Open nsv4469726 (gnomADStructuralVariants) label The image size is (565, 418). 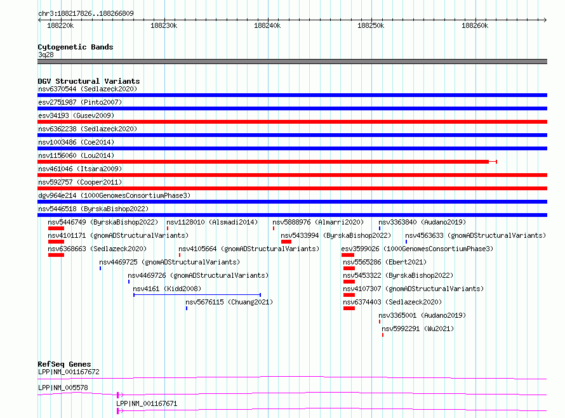point(198,275)
